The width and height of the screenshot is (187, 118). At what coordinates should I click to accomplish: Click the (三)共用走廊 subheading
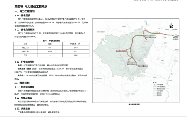22,109
